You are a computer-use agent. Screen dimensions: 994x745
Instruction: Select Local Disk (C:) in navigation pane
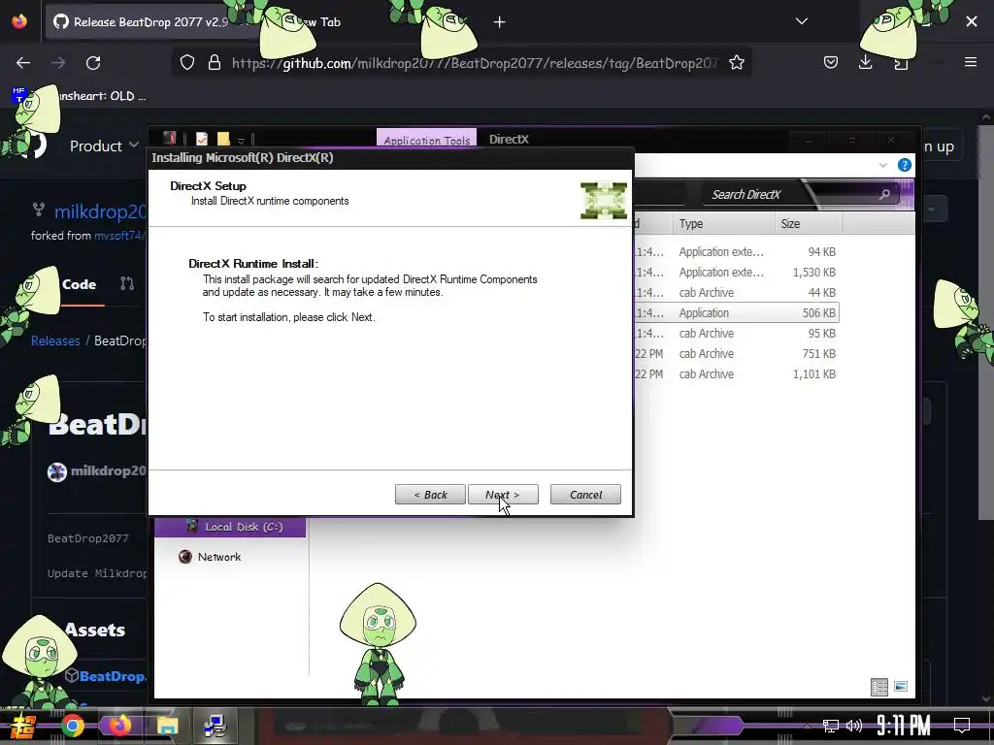(x=230, y=527)
